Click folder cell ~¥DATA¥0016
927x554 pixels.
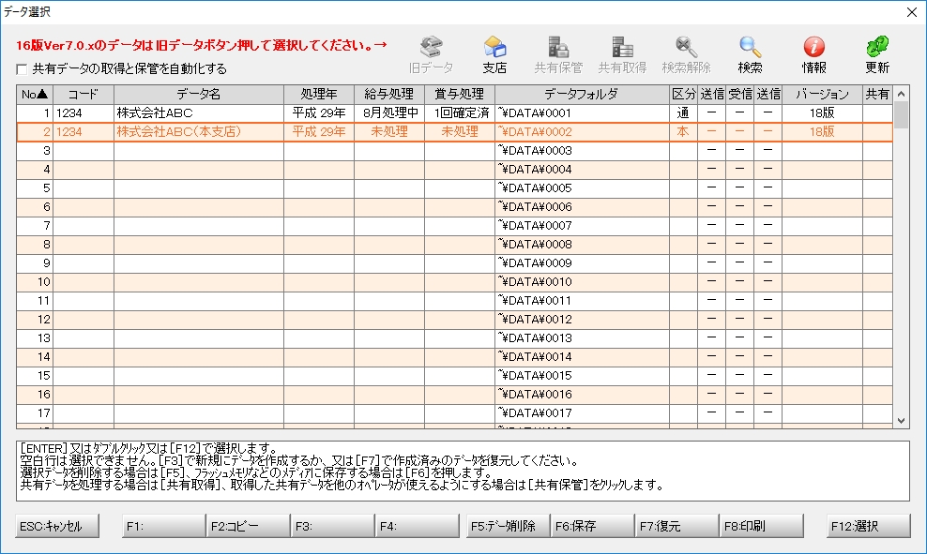tap(582, 394)
